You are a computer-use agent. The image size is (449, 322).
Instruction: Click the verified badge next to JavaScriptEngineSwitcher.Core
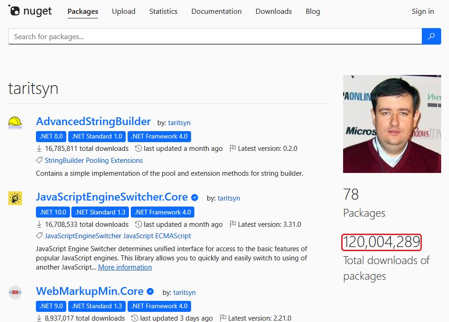(194, 198)
